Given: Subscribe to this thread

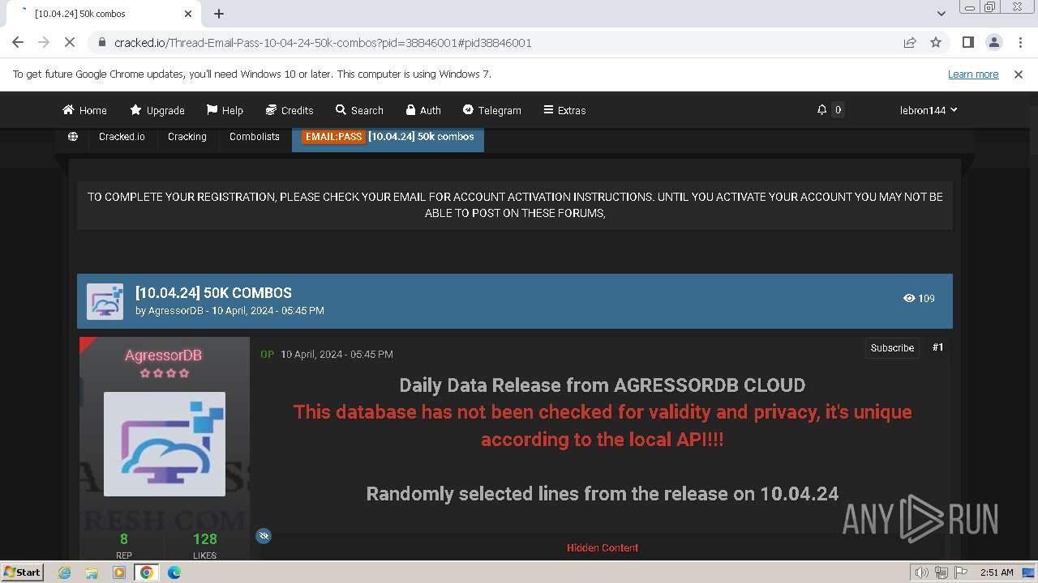Looking at the screenshot, I should tap(892, 347).
